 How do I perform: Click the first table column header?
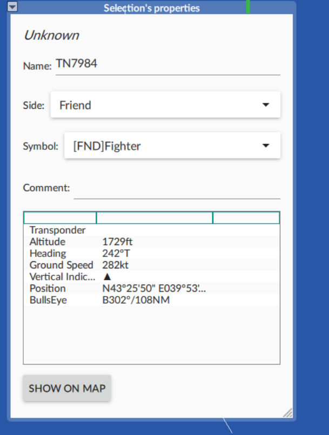coord(60,217)
